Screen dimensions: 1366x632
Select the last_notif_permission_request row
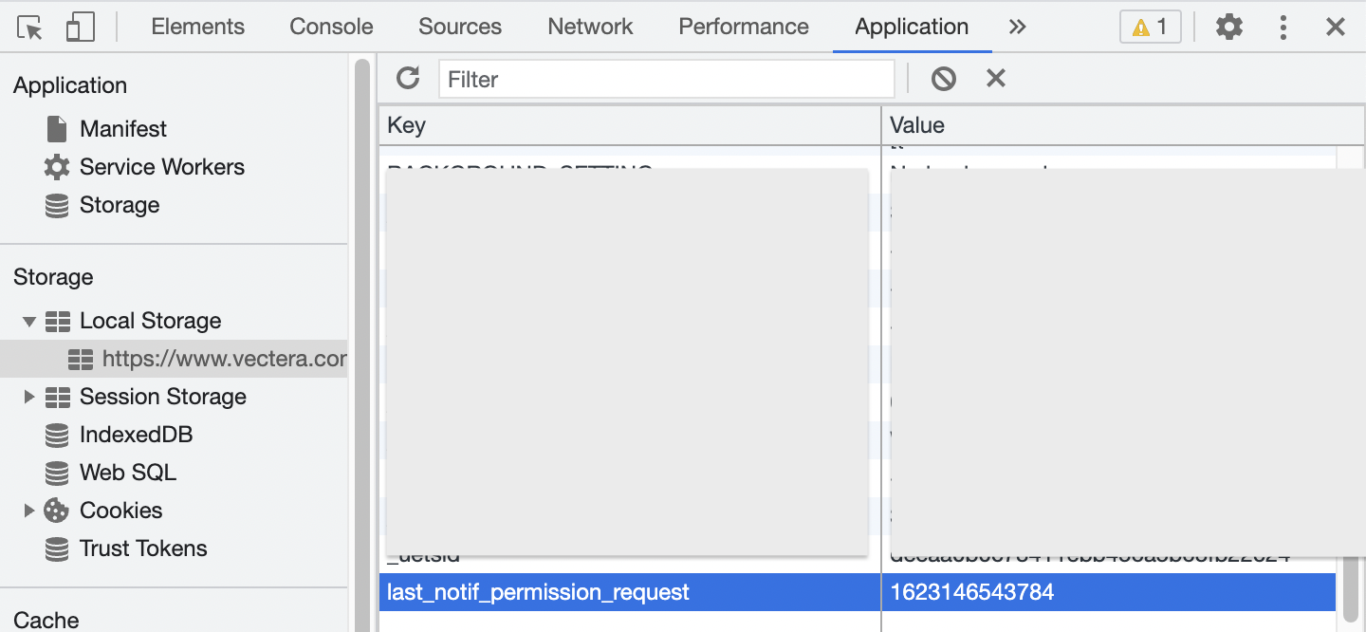[x=538, y=592]
